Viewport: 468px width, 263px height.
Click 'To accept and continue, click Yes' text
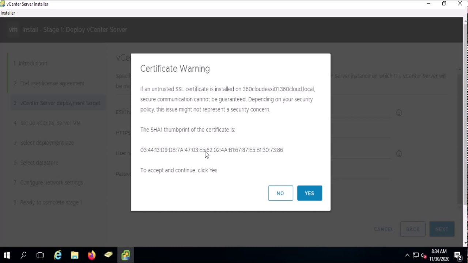point(179,170)
